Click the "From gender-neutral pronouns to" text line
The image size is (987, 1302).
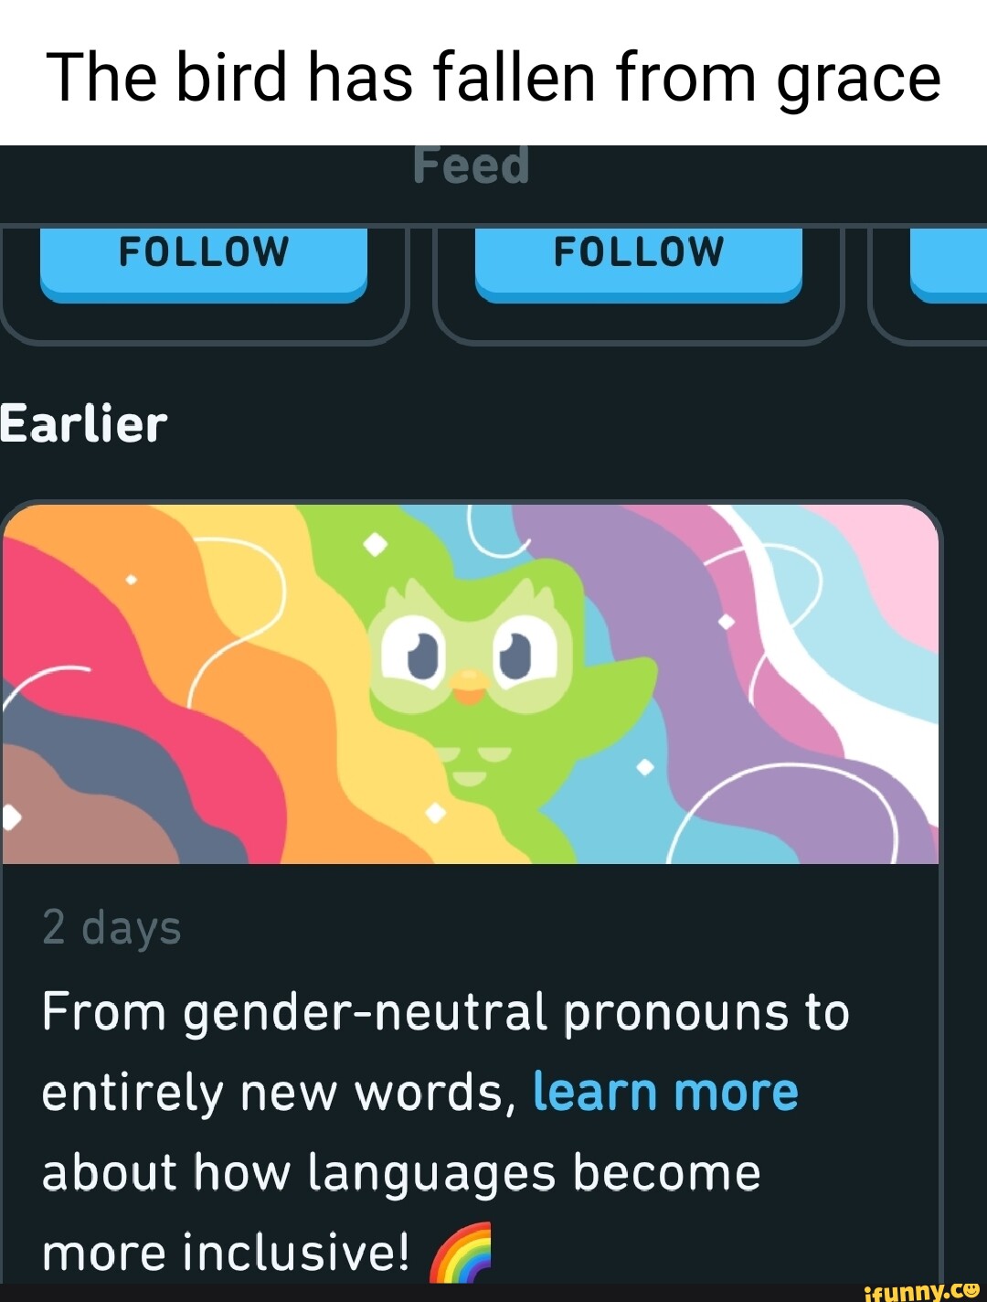click(446, 1013)
